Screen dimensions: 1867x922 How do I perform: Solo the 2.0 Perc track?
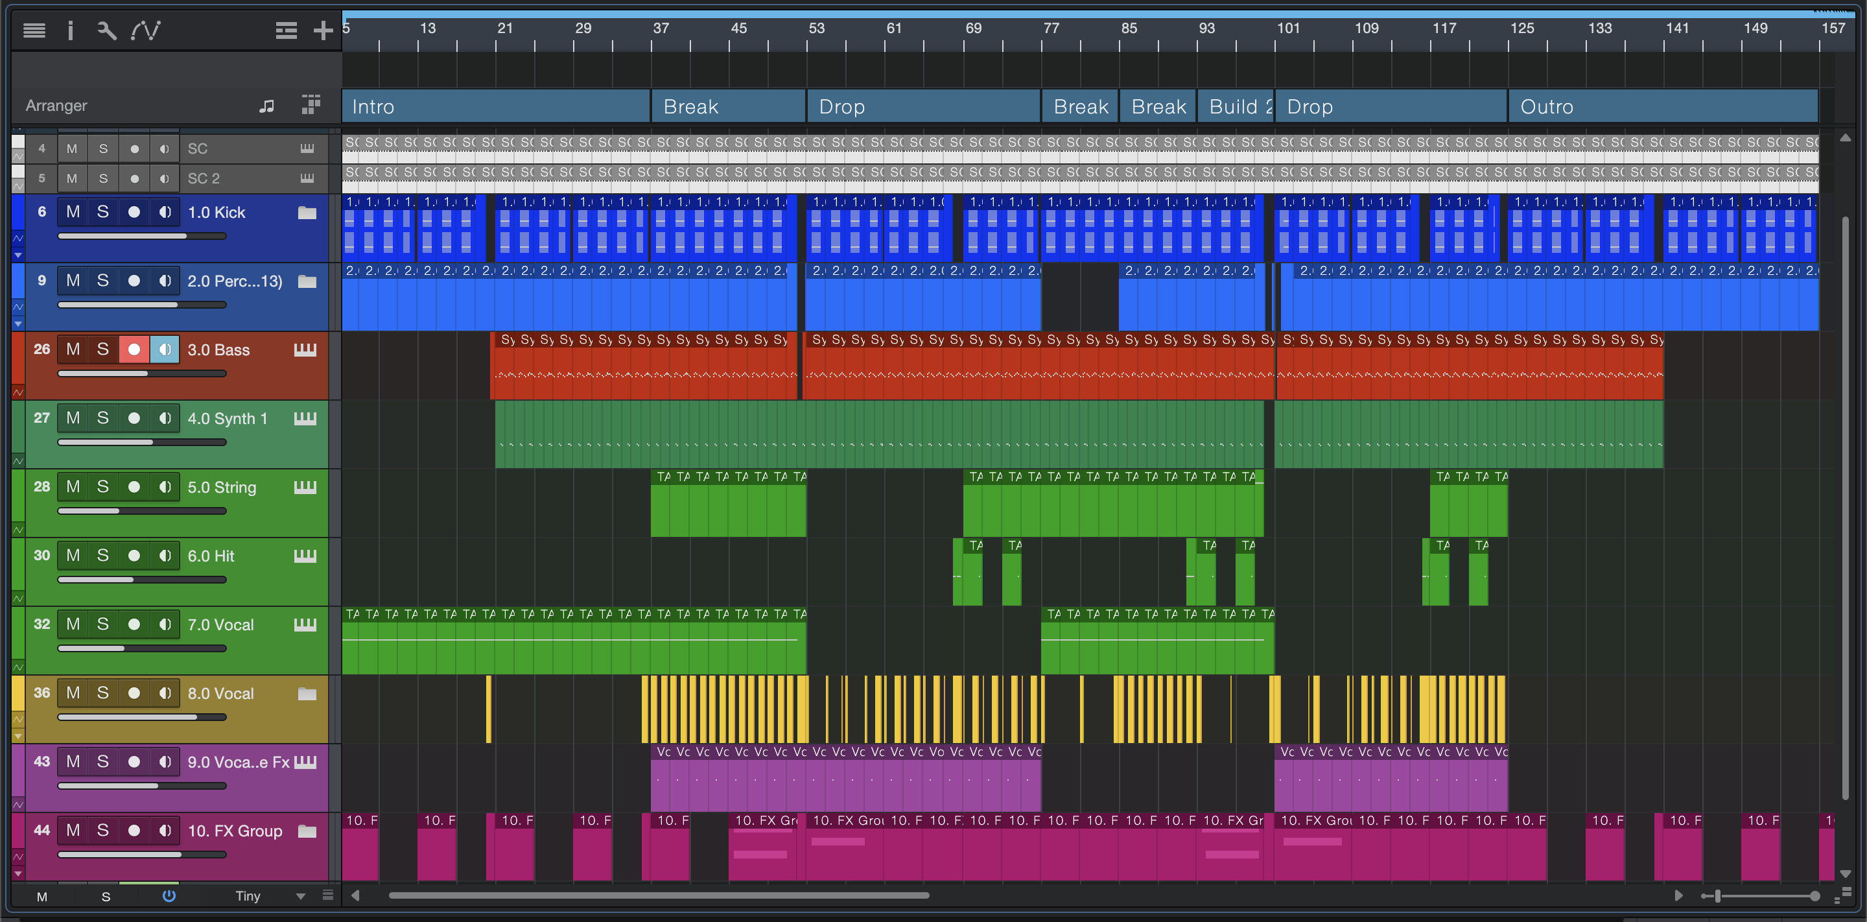click(103, 281)
